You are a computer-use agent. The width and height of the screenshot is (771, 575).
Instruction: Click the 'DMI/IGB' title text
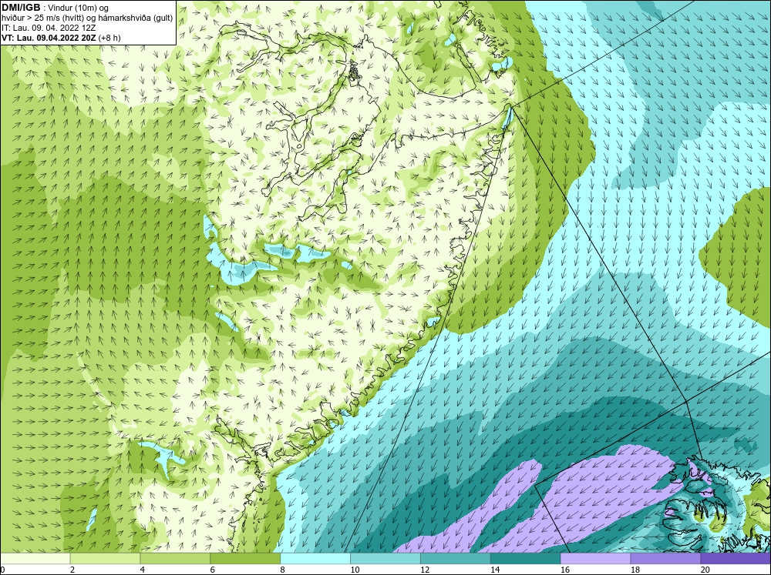click(21, 8)
